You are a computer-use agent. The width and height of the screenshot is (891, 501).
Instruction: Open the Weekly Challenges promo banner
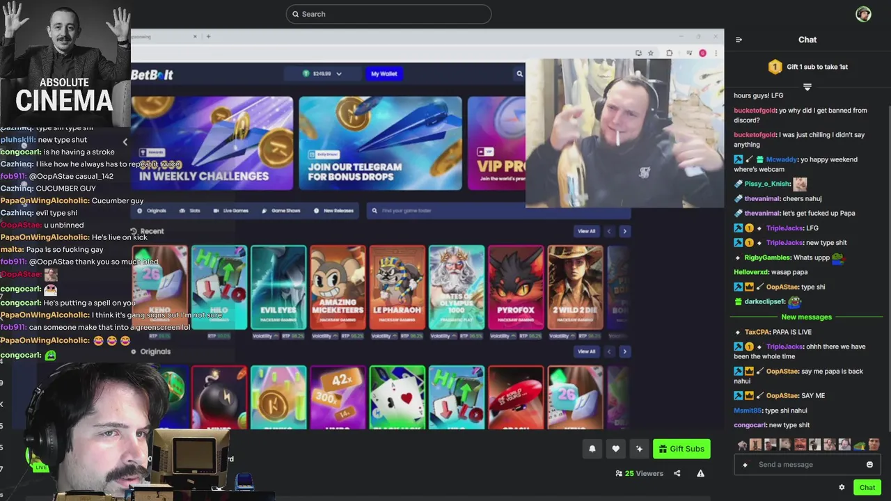click(x=212, y=143)
